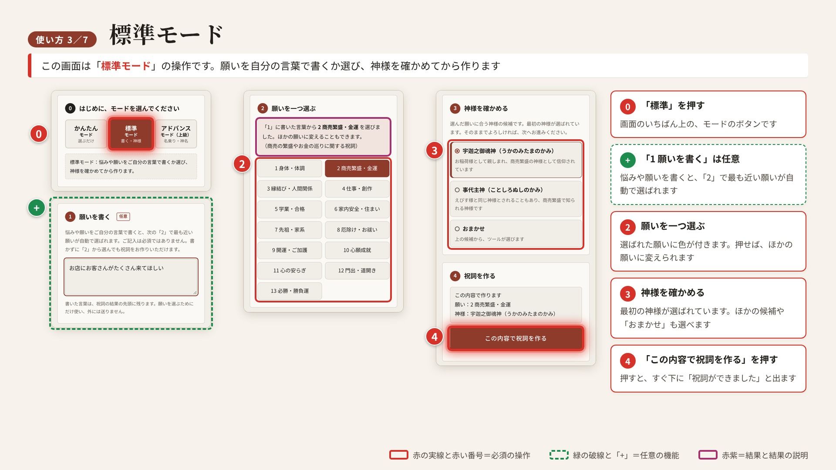This screenshot has width=836, height=470.
Task: Choose wish 7 先祖・家系
Action: [x=290, y=230]
